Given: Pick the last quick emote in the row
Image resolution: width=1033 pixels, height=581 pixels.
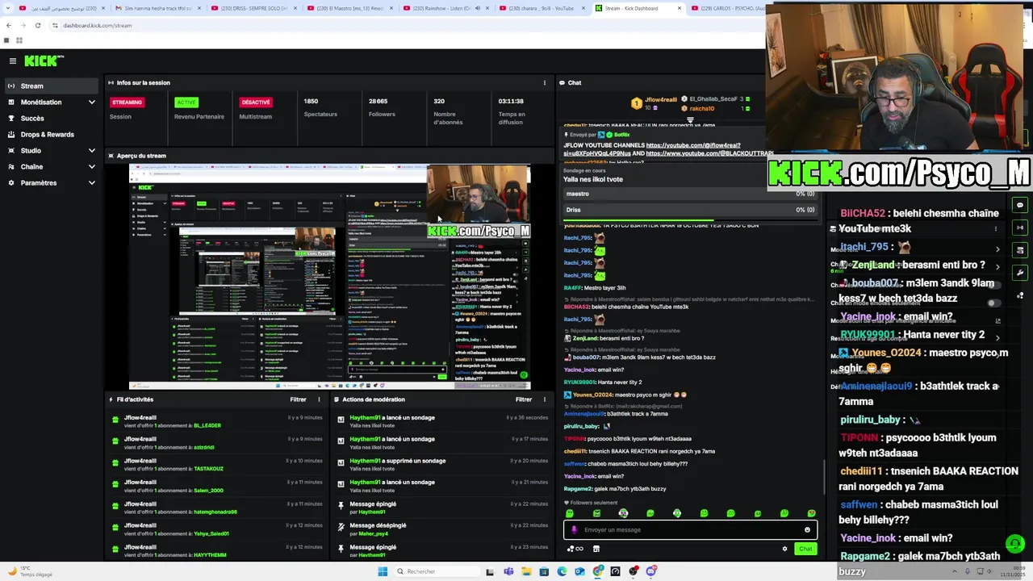Looking at the screenshot, I should pos(811,513).
